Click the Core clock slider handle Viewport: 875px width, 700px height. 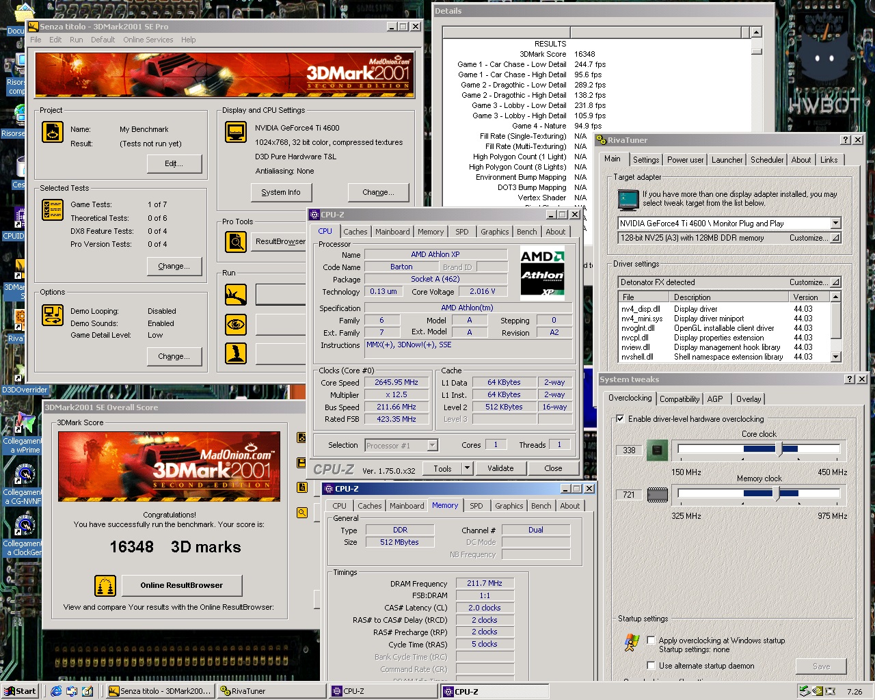pyautogui.click(x=780, y=449)
